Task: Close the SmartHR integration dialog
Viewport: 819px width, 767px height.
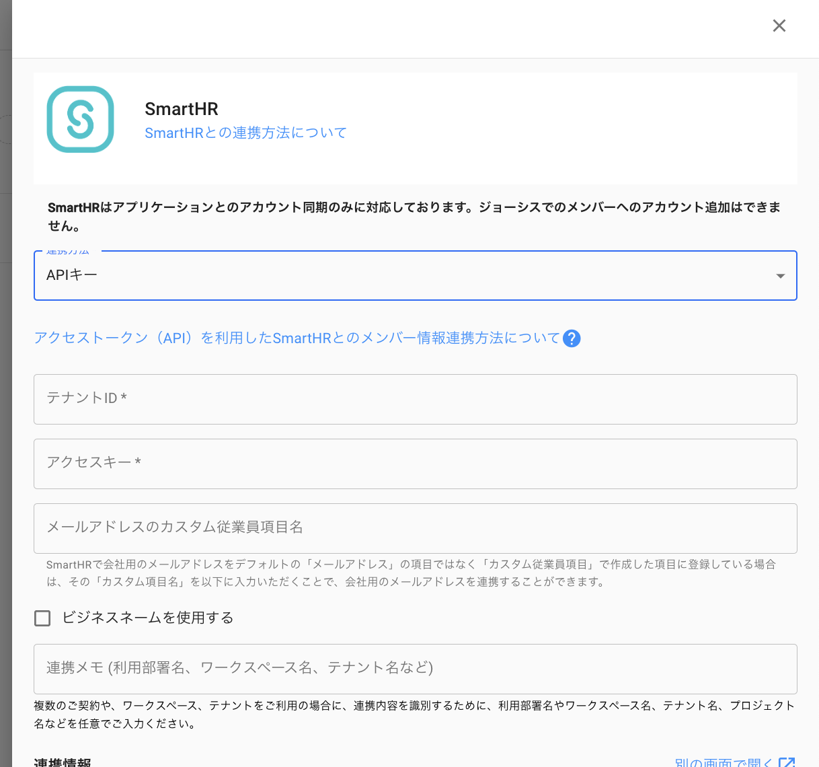Action: coord(779,26)
